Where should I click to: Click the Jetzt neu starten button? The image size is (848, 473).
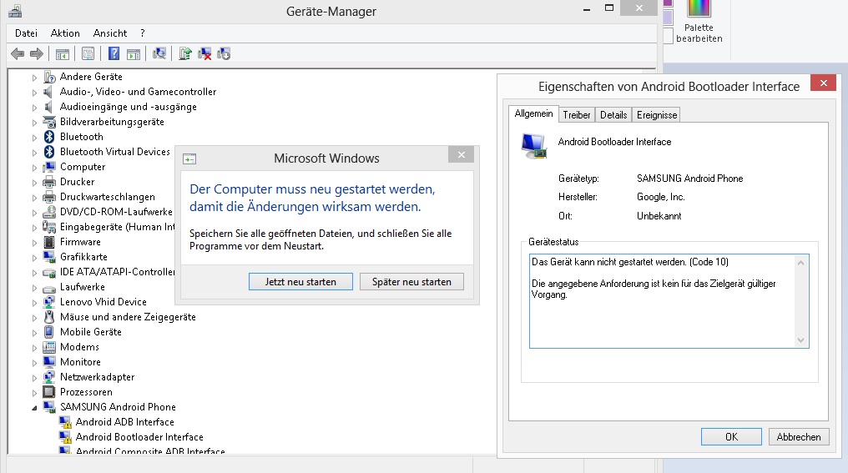[300, 282]
